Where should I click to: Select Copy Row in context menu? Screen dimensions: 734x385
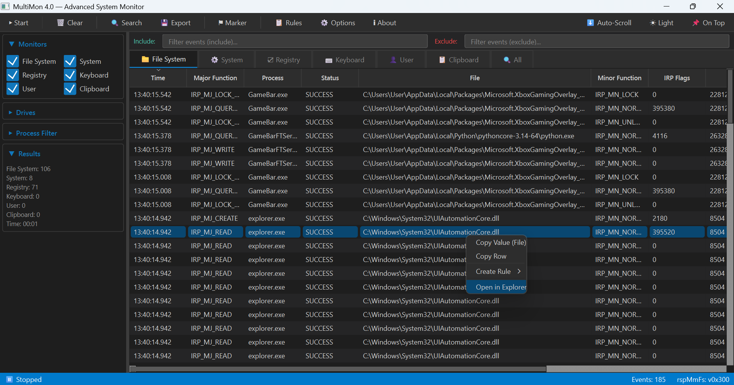click(497, 256)
